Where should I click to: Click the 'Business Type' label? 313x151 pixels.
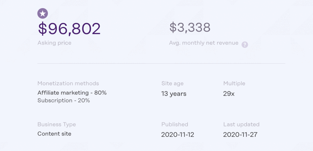(x=57, y=124)
